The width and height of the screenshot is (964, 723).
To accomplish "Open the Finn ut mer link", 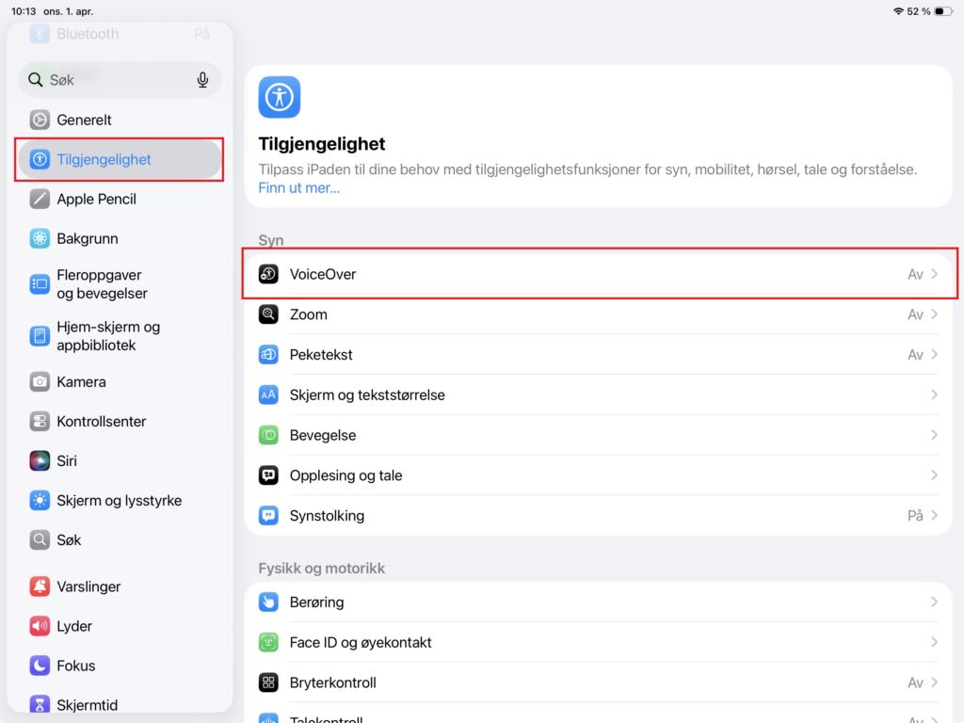I will point(298,188).
